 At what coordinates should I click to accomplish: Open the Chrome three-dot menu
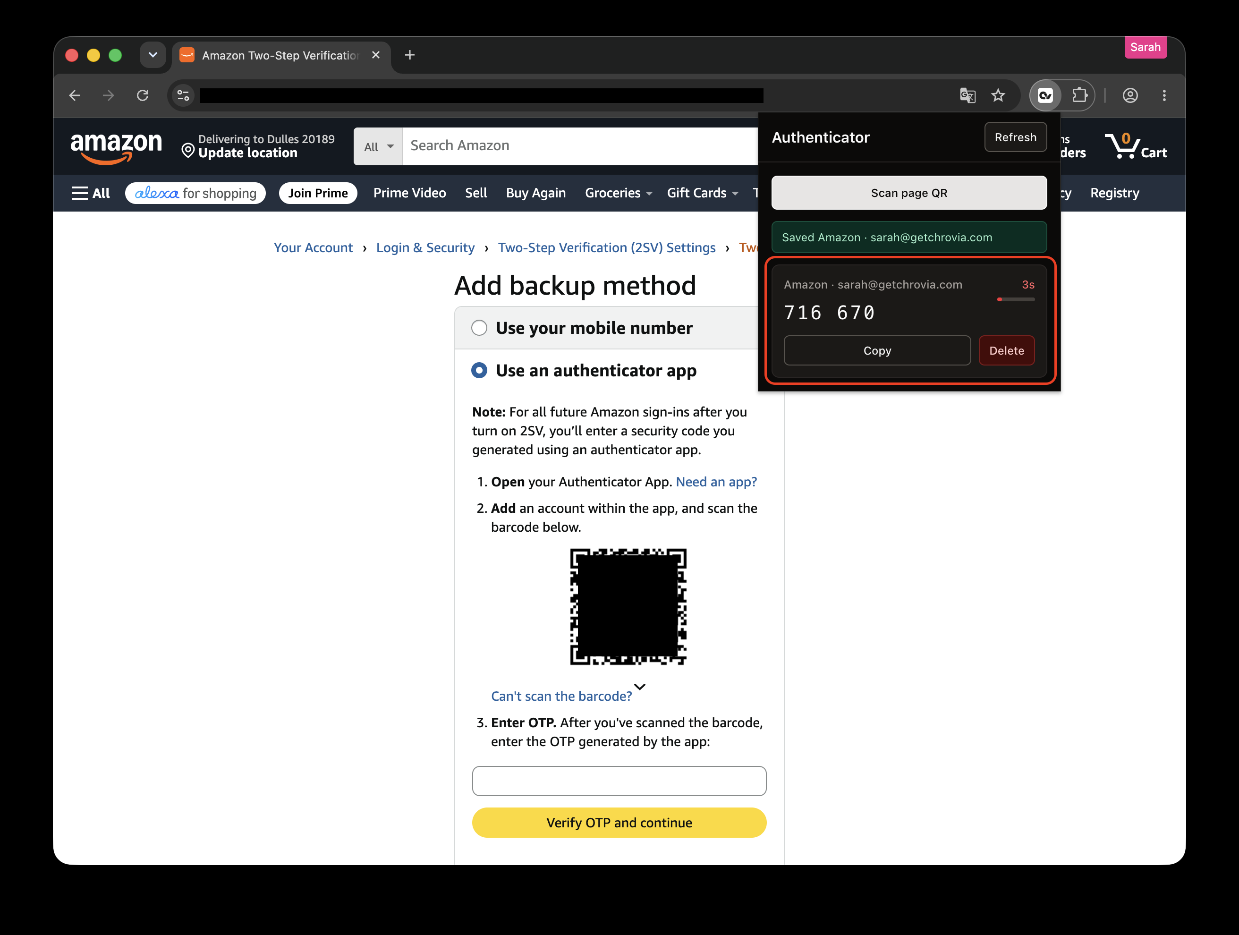click(x=1164, y=95)
